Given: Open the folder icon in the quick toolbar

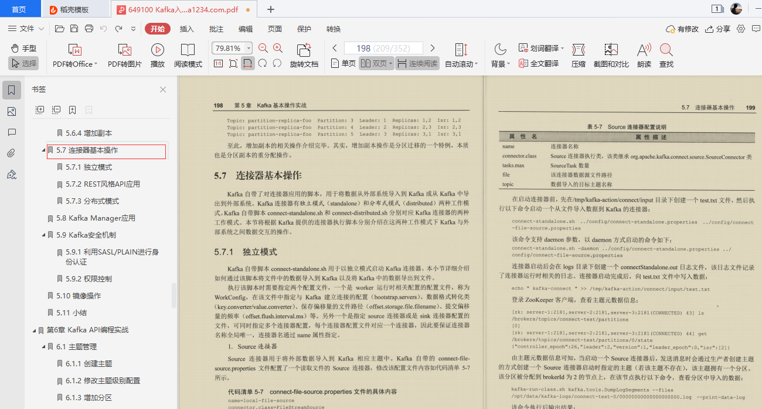Looking at the screenshot, I should tap(59, 29).
